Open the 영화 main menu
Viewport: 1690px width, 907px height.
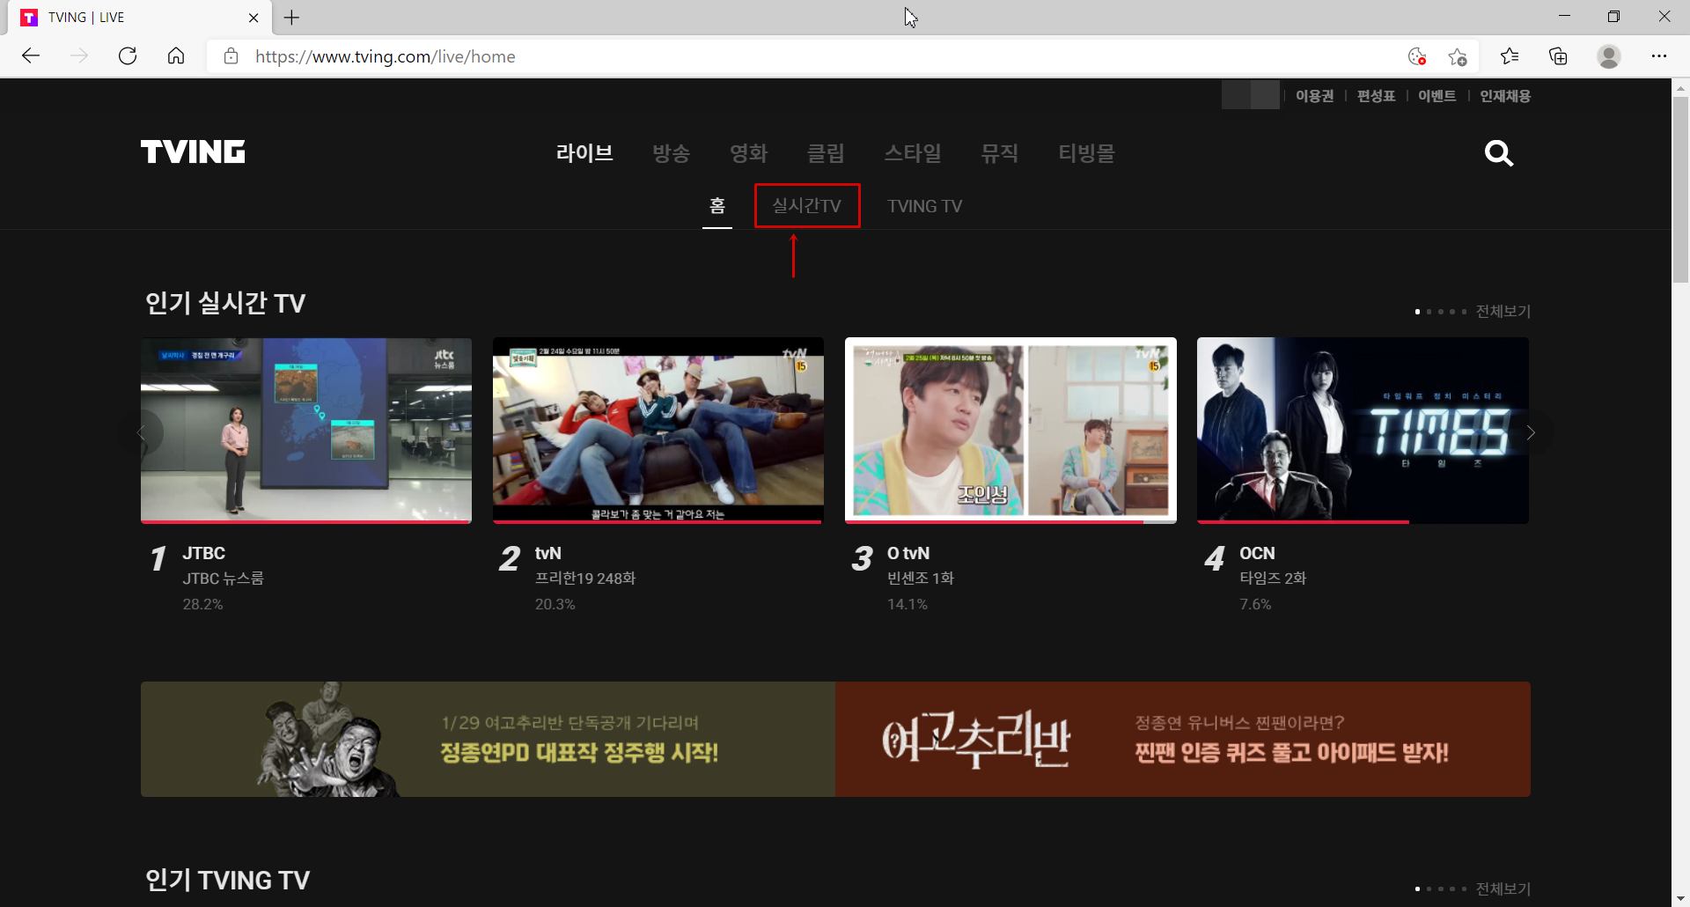point(748,153)
